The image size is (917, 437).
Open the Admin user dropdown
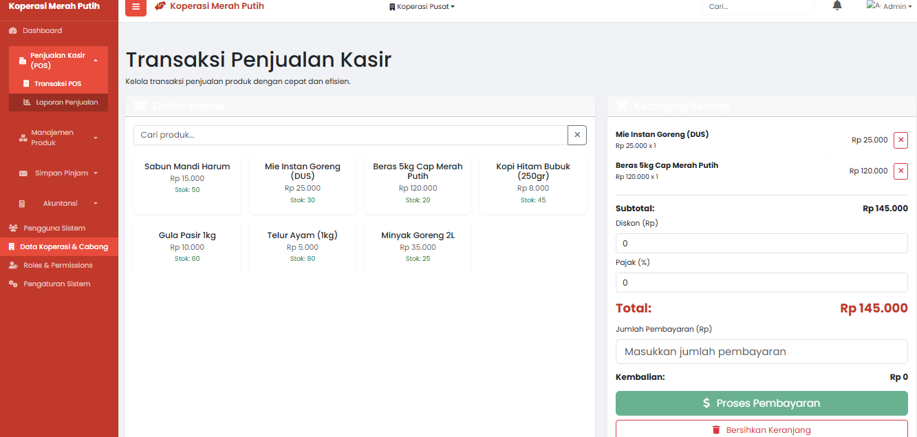pyautogui.click(x=889, y=7)
